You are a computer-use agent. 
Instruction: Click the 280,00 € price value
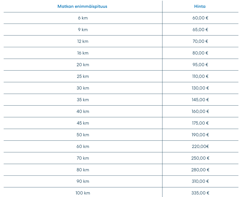[202, 170]
